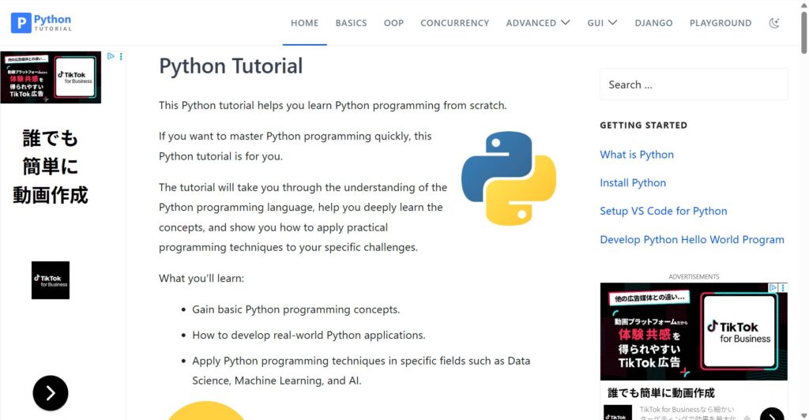Viewport: 809px width, 420px height.
Task: Open the What is Python link
Action: click(637, 155)
